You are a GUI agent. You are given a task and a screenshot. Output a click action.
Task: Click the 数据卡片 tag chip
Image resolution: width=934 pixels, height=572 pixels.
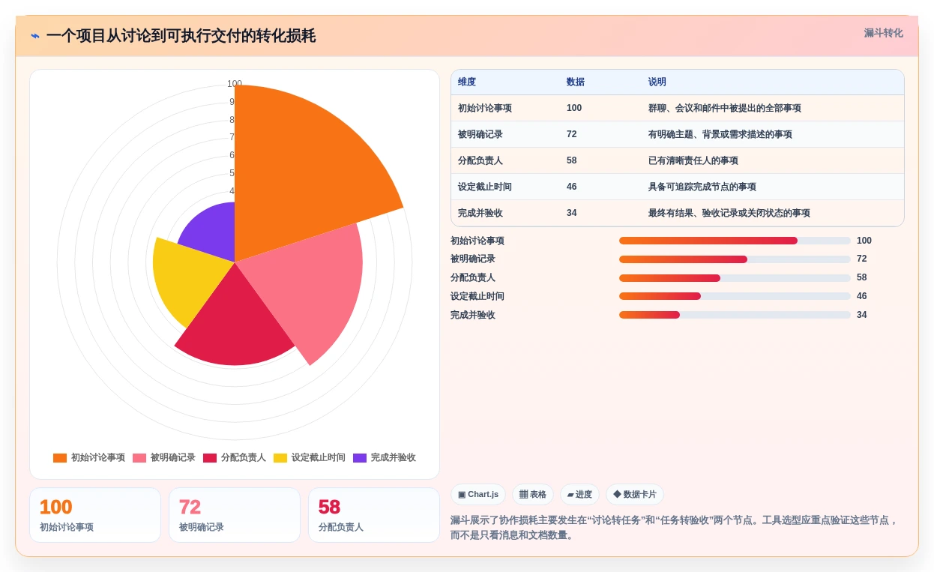(635, 495)
